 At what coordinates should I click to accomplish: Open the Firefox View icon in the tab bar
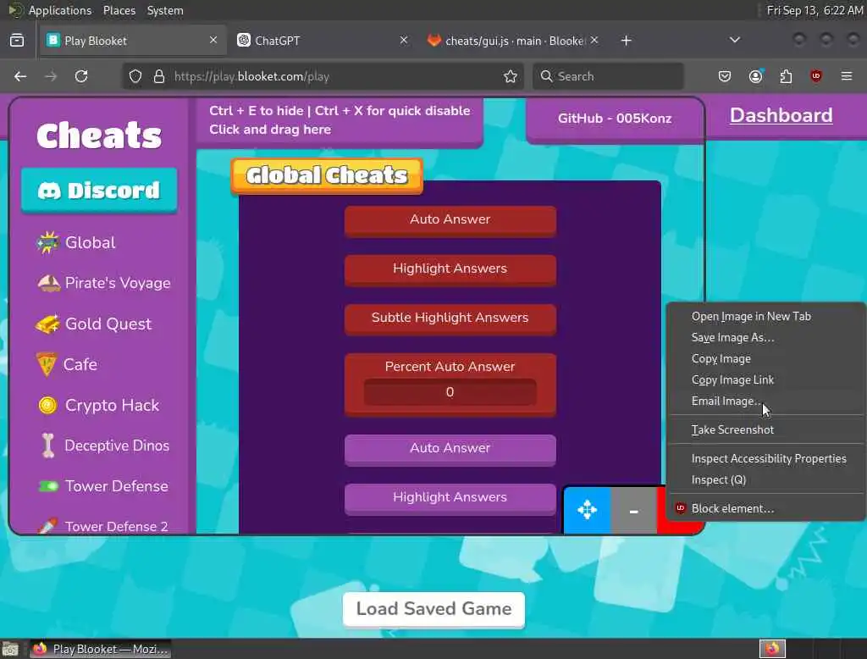click(x=17, y=40)
